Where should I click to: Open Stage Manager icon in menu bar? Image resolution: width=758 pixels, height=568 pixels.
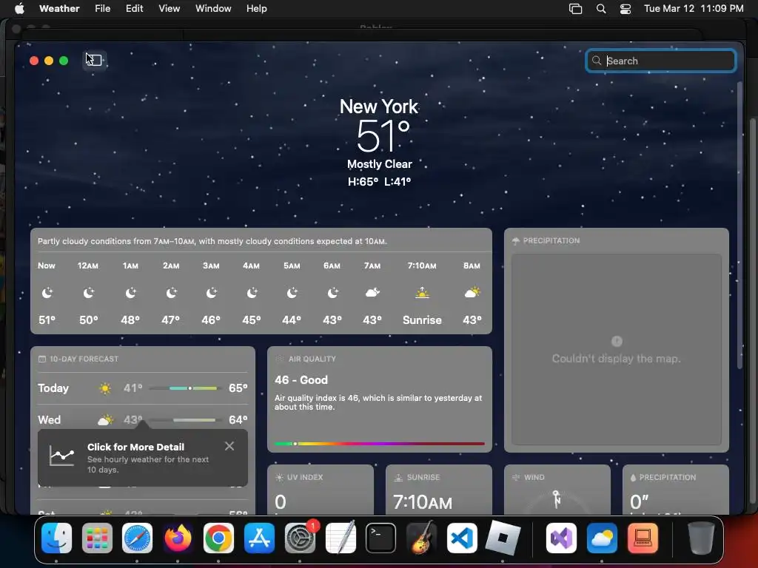click(x=575, y=8)
